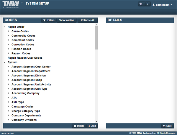Select the Repair Order label
Viewport: 177px width, 135px height.
[x=16, y=27]
